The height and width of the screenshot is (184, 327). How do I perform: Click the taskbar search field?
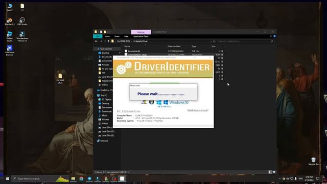point(40,178)
